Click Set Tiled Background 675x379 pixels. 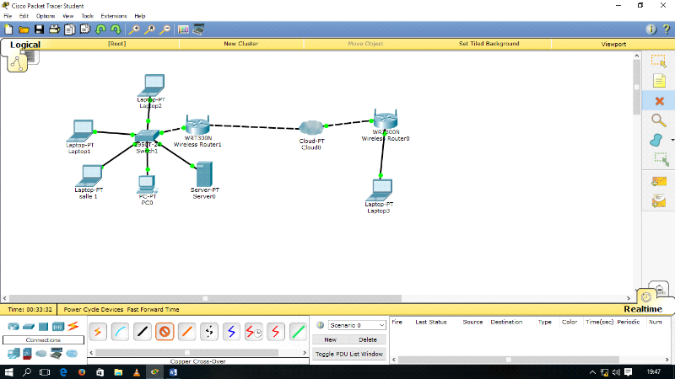click(489, 44)
